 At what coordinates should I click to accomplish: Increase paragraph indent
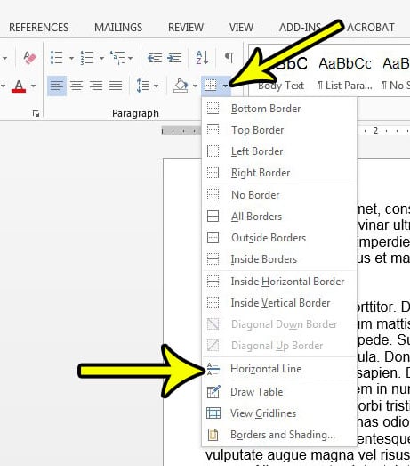(x=174, y=58)
